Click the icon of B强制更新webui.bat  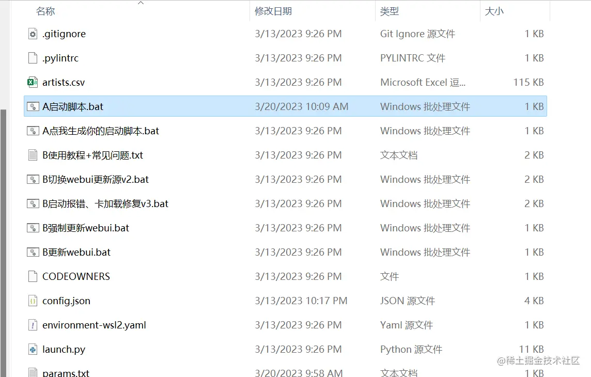(x=33, y=228)
